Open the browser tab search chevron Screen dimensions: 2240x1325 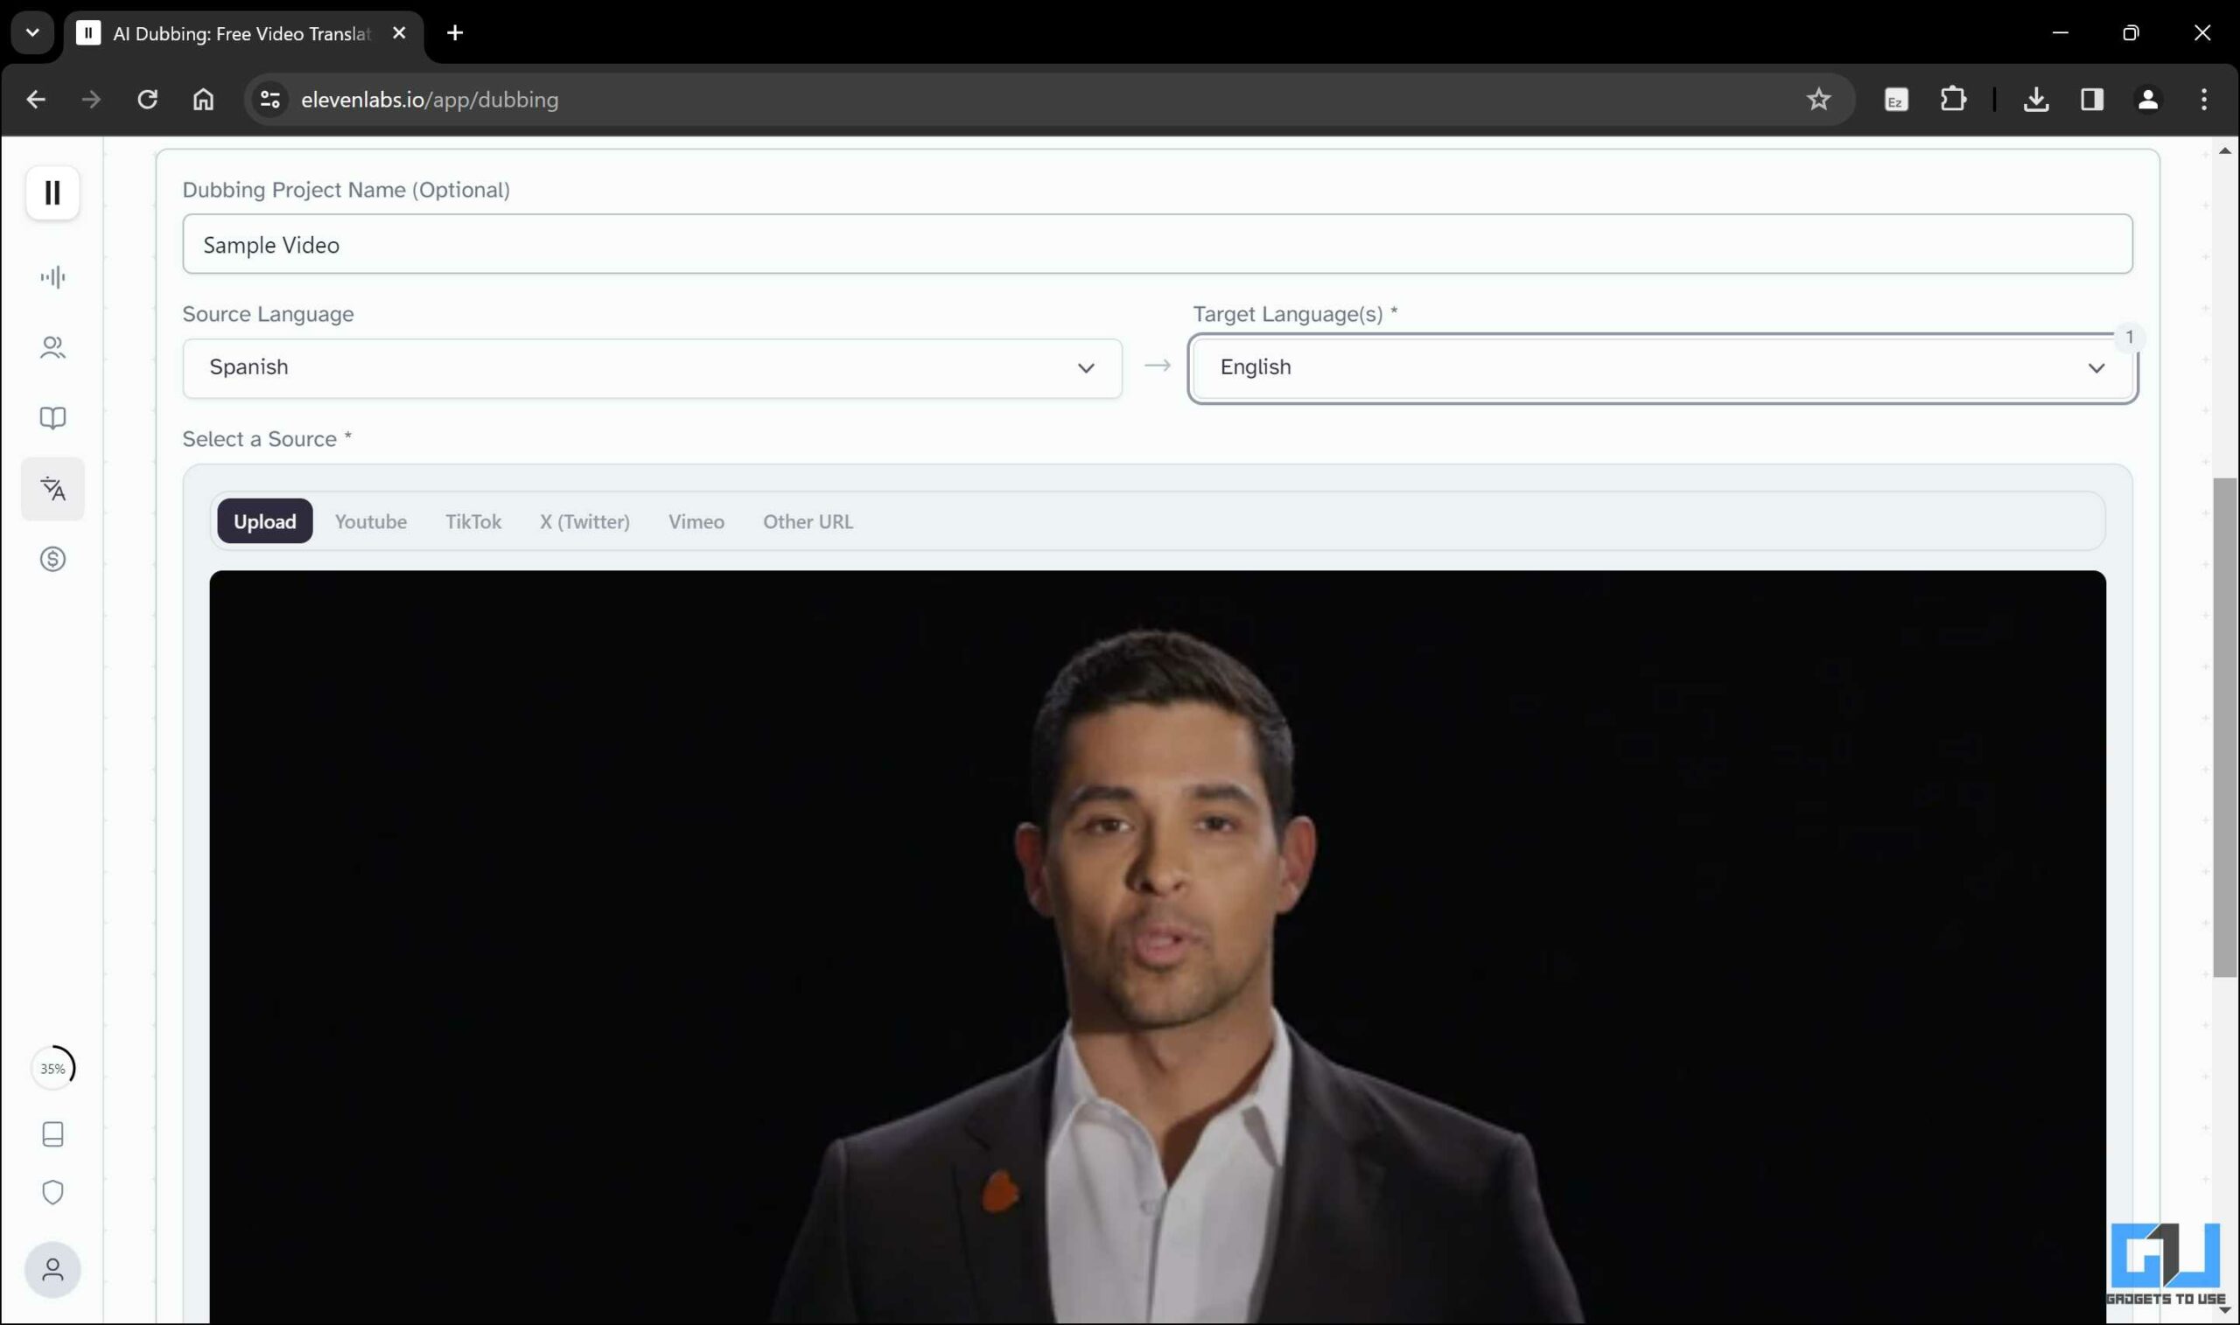coord(32,33)
